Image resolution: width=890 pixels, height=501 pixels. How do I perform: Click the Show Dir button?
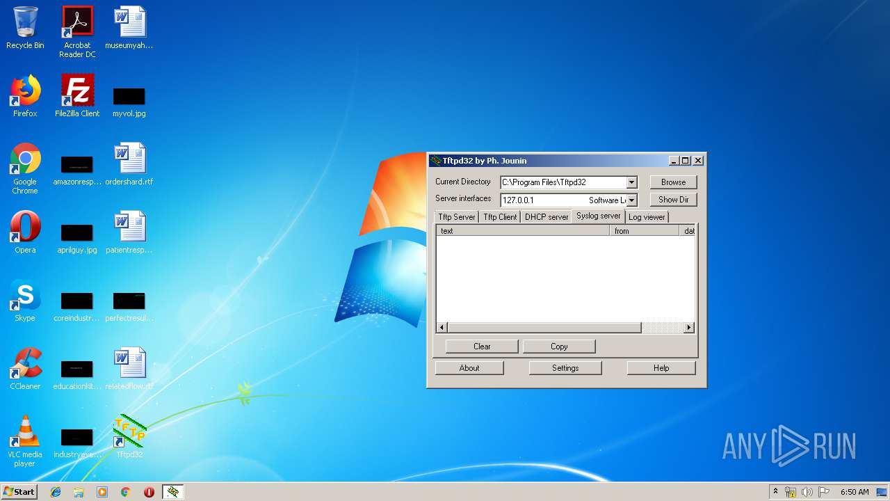pyautogui.click(x=673, y=200)
